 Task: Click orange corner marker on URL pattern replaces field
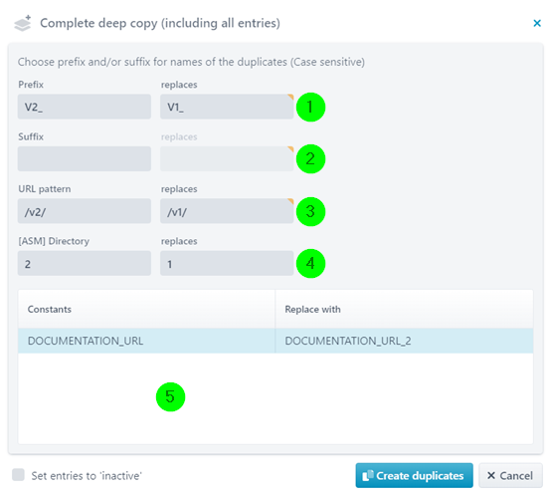(x=290, y=201)
